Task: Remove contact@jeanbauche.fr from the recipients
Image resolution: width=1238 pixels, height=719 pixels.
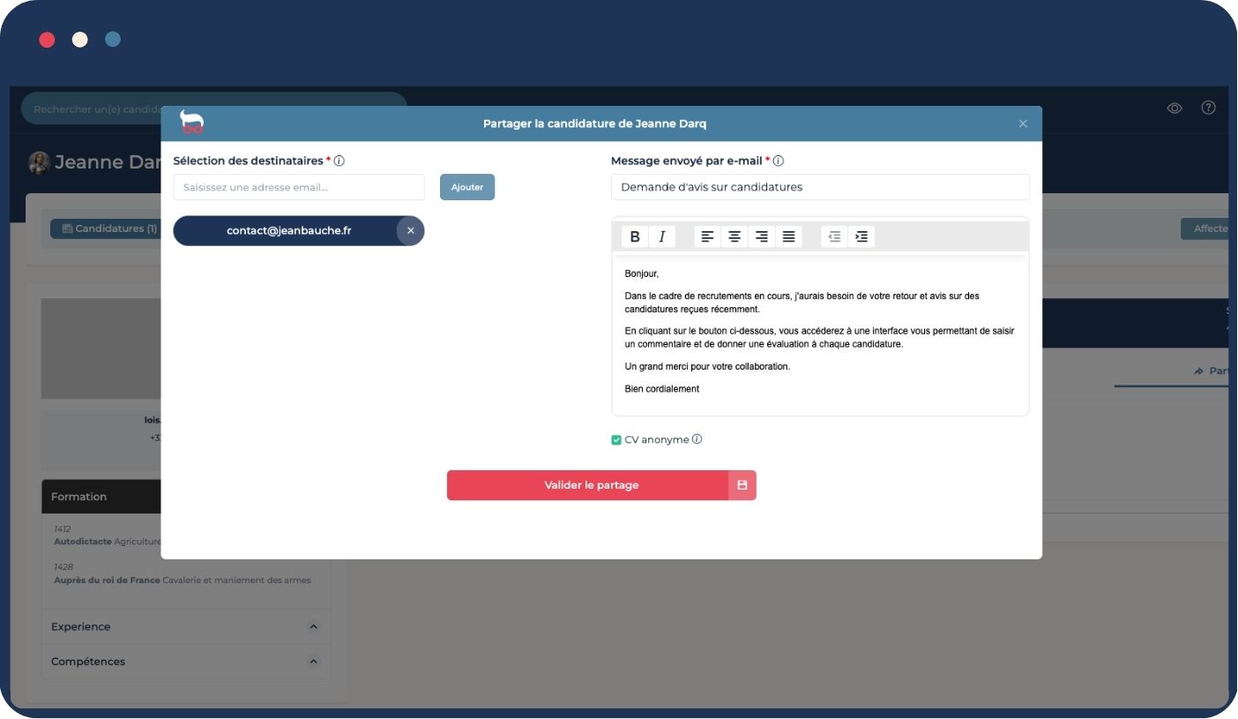Action: tap(410, 231)
